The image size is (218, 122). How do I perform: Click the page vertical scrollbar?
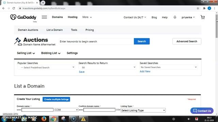coord(217,26)
